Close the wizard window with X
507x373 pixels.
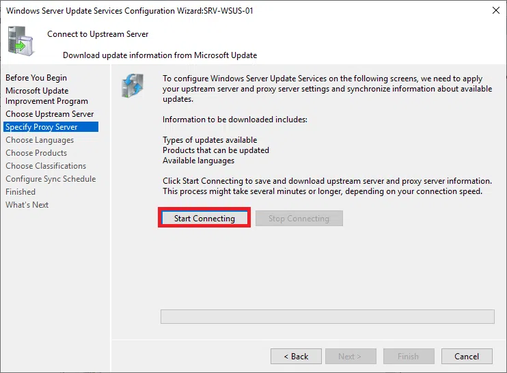tap(495, 10)
